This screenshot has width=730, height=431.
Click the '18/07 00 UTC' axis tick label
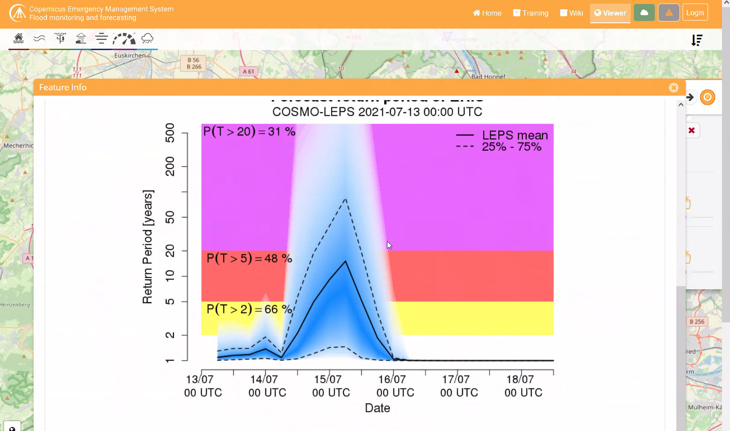tap(523, 386)
